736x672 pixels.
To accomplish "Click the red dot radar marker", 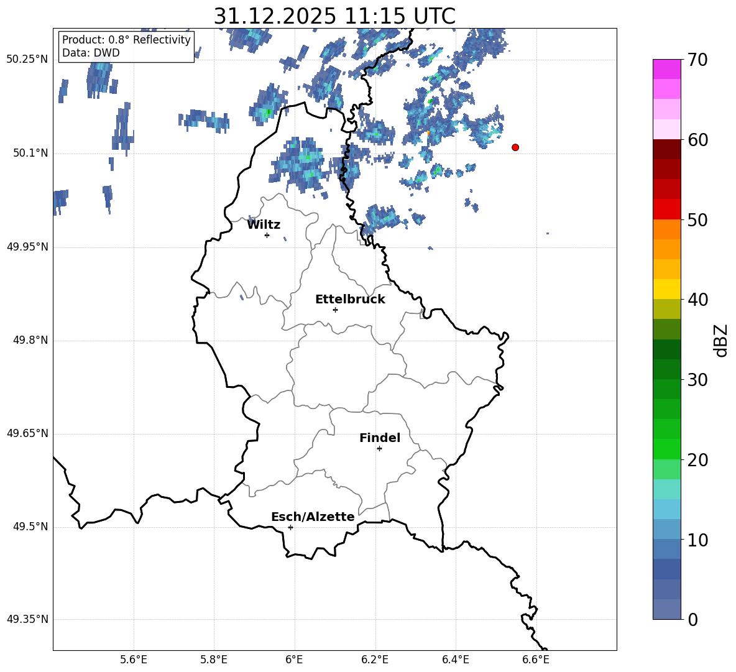I will click(x=515, y=147).
